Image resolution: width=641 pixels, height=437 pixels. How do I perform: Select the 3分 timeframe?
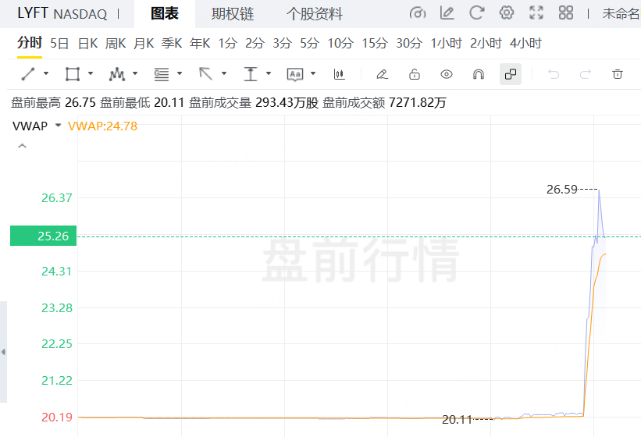point(283,43)
